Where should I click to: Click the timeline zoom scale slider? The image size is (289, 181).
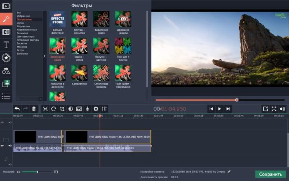tap(37, 172)
